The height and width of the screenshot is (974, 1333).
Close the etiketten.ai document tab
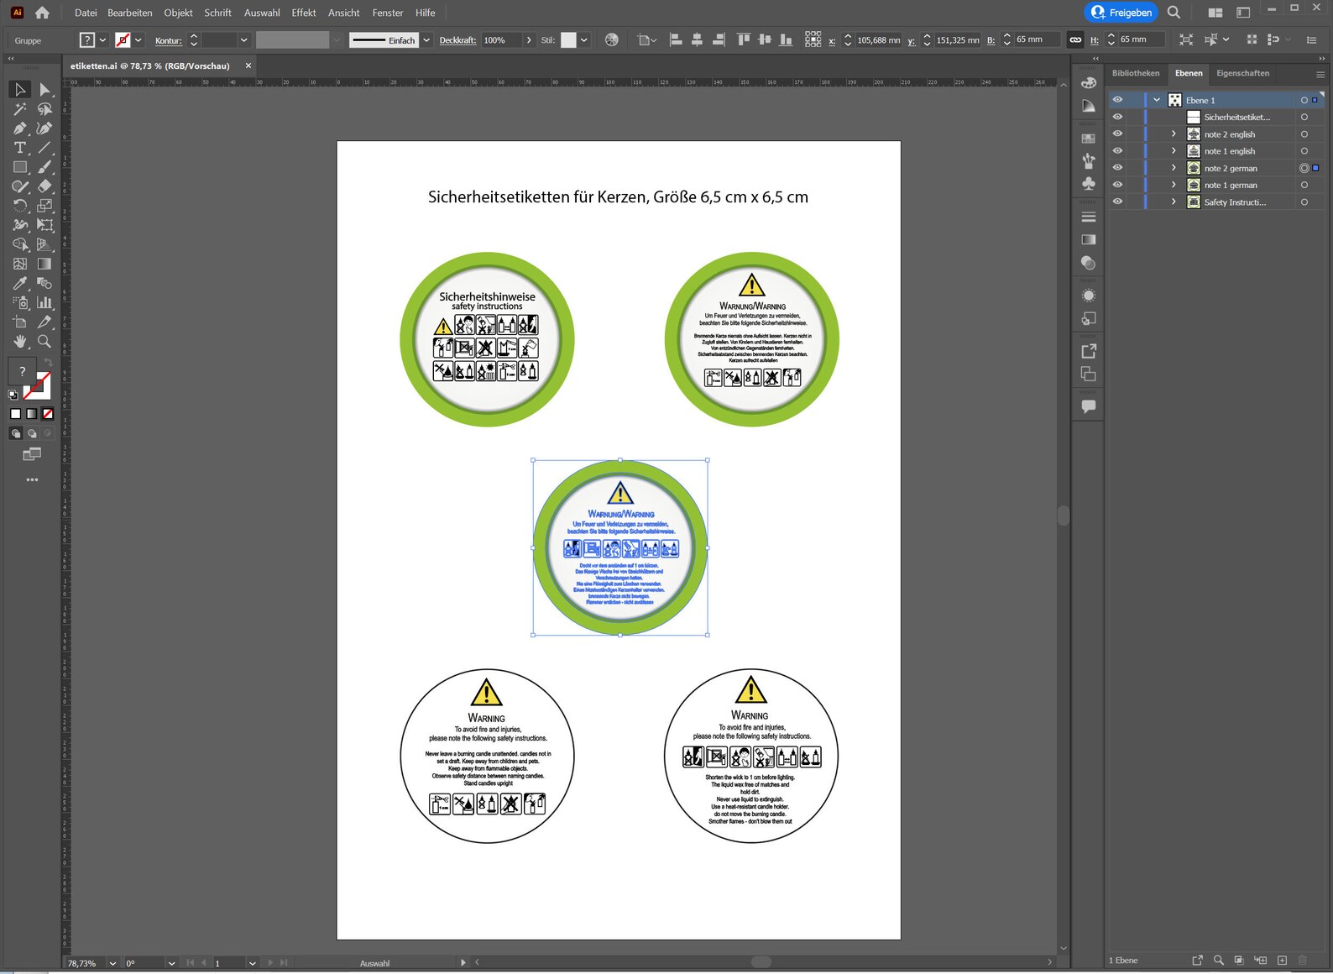tap(248, 65)
